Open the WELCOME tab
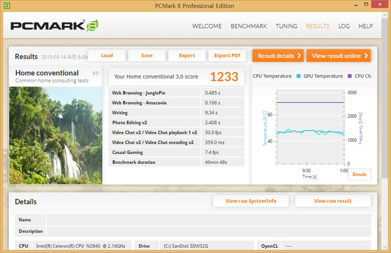 tap(207, 26)
